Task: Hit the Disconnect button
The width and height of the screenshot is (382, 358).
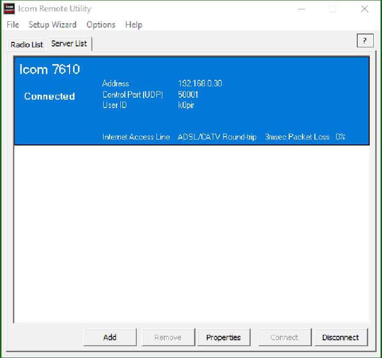Action: coord(341,337)
